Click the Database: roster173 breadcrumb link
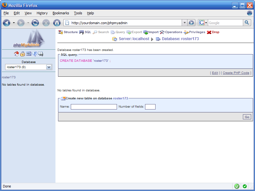Image resolution: width=255 pixels, height=191 pixels. tap(180, 39)
